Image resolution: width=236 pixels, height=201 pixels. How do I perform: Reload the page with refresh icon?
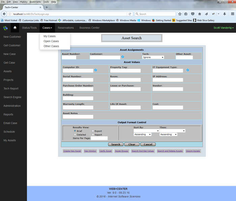point(130,14)
